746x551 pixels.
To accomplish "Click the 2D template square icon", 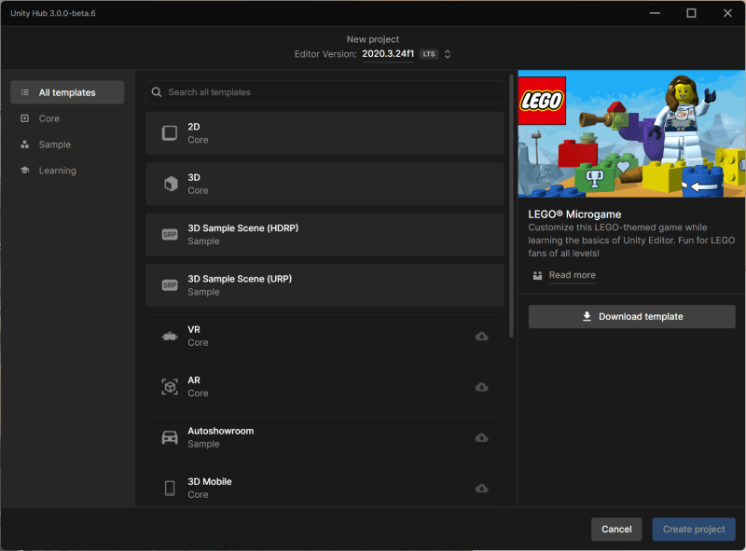I will (x=170, y=133).
